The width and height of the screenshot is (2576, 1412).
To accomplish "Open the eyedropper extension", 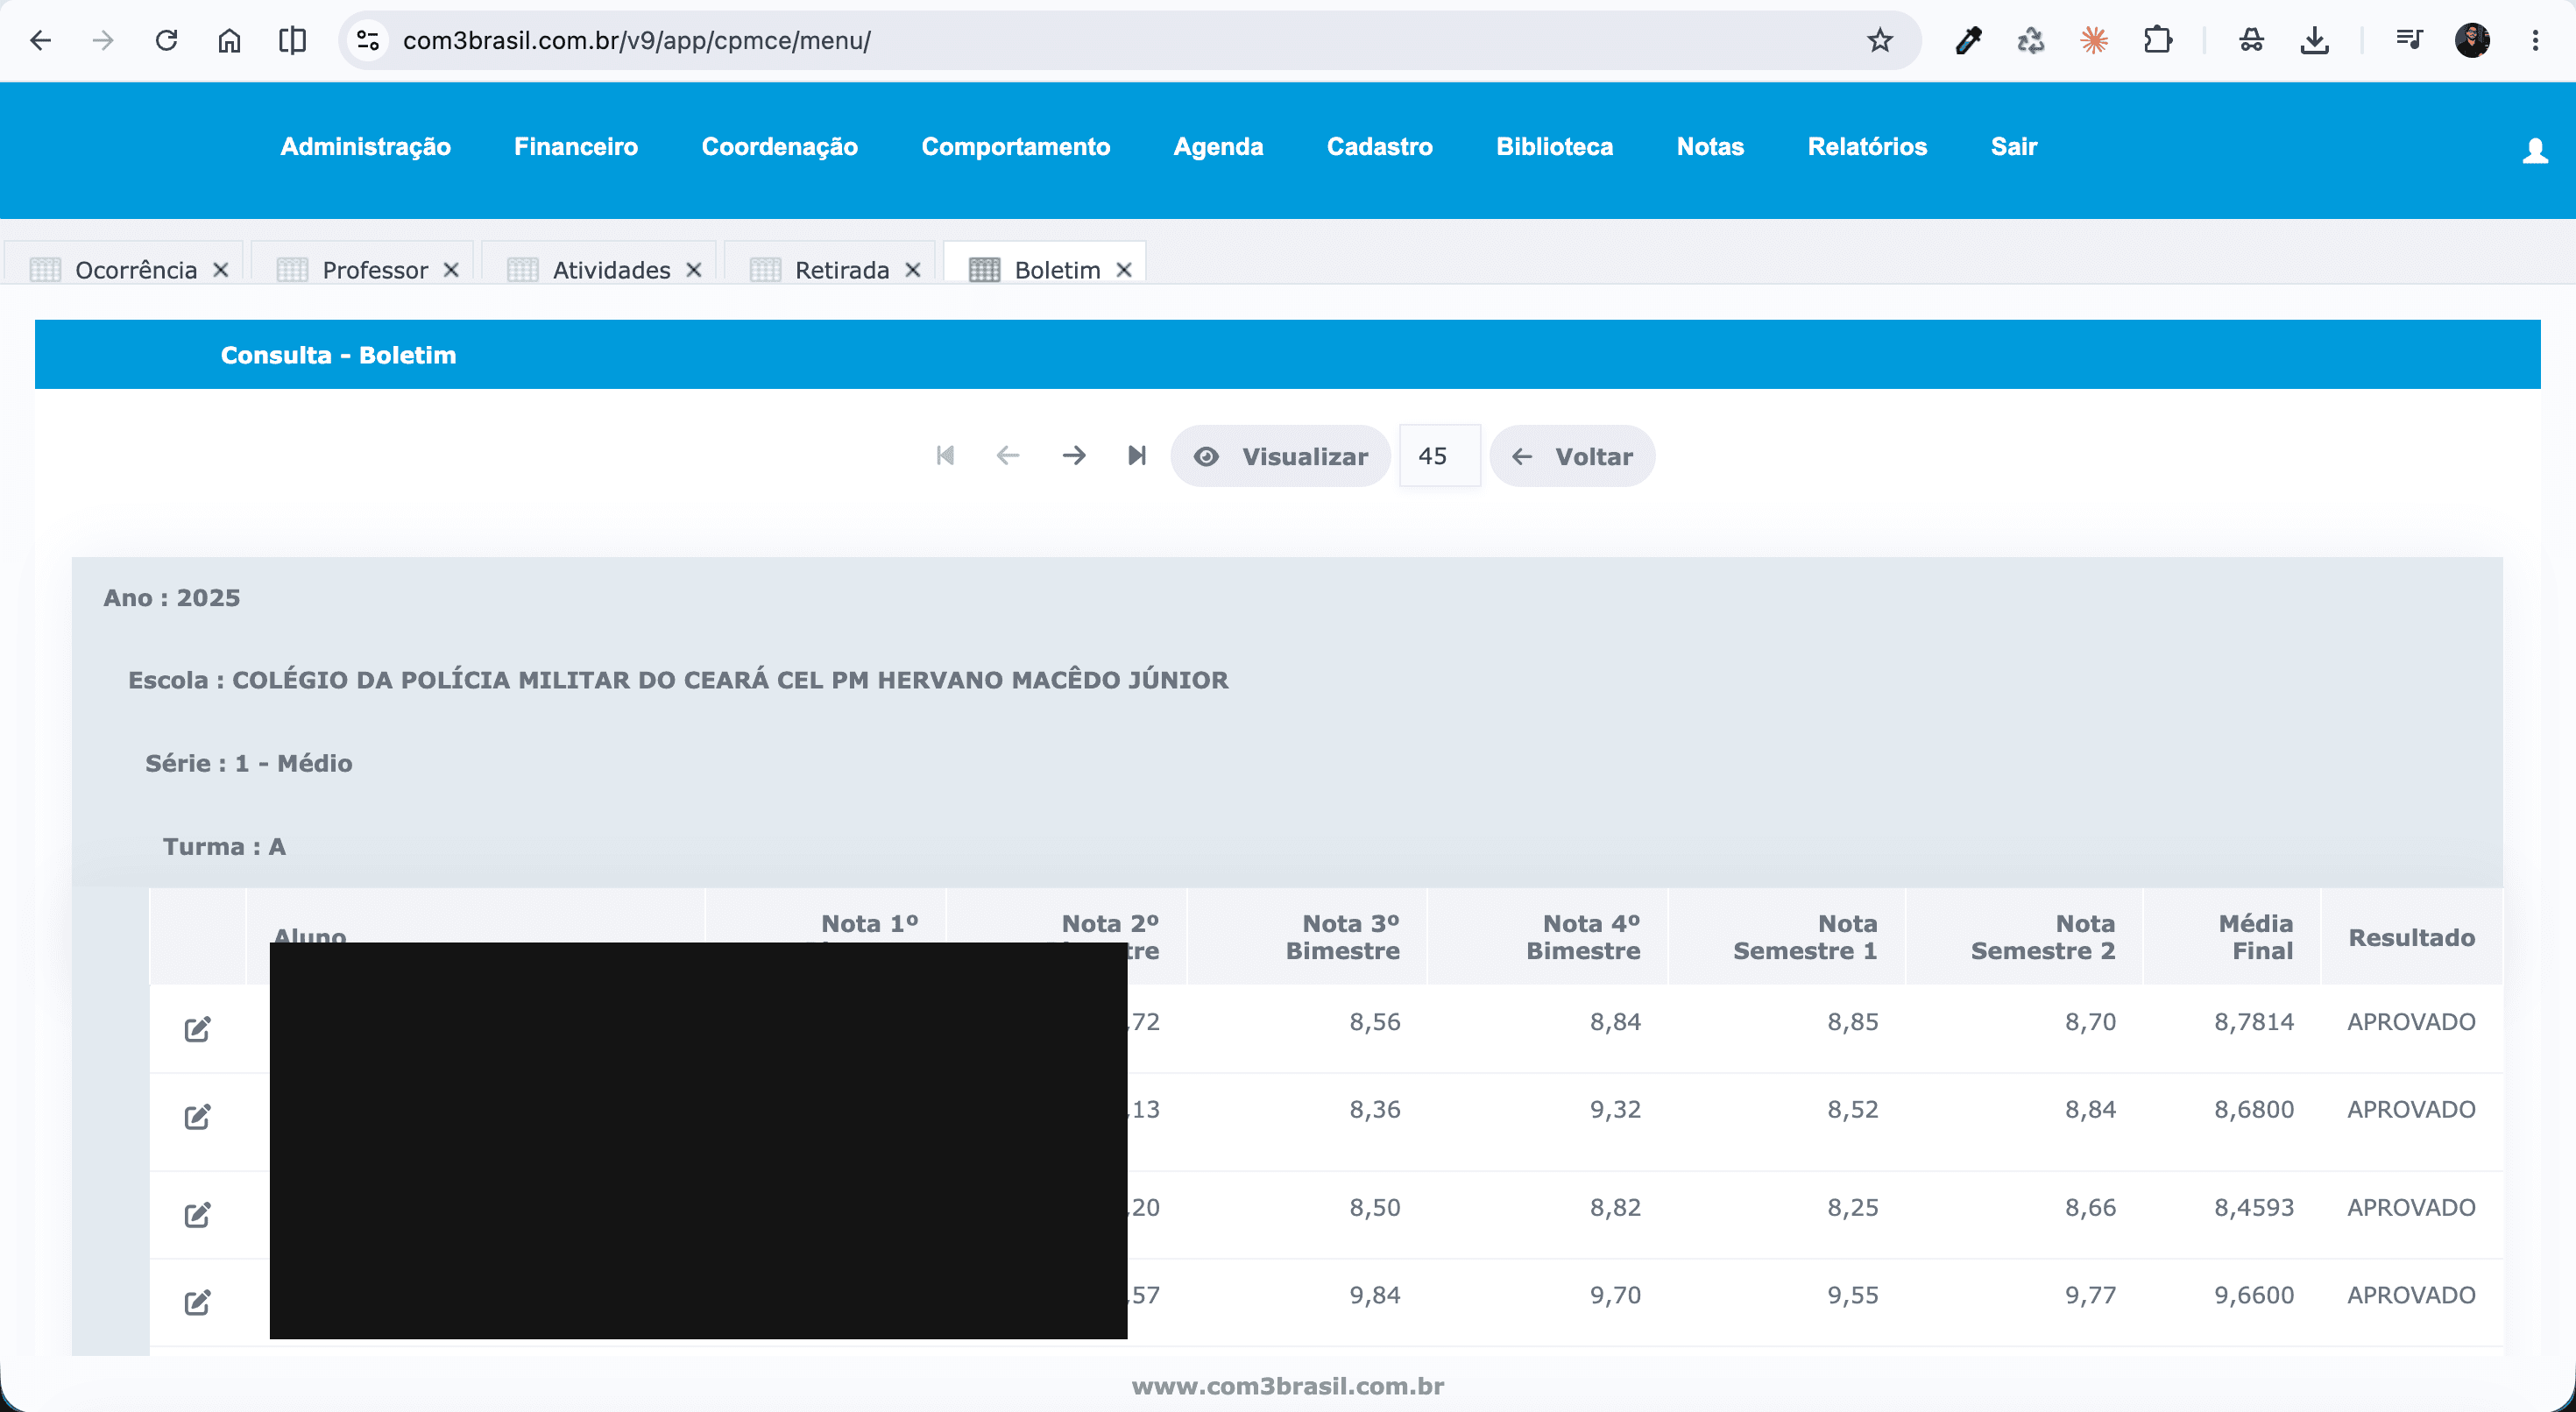I will click(x=1968, y=40).
